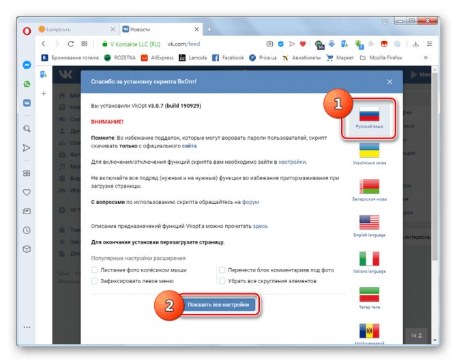Enable Перенести блок комментариев под фото
The image size is (457, 363).
pyautogui.click(x=222, y=270)
